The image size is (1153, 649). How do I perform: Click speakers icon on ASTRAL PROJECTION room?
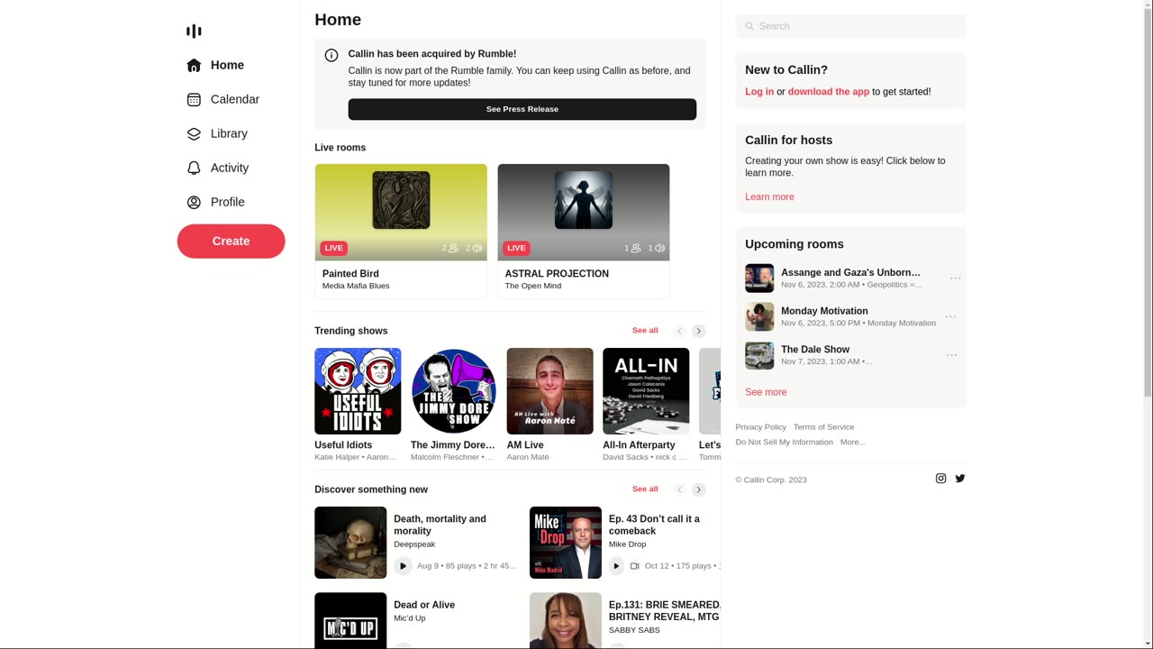(x=660, y=248)
